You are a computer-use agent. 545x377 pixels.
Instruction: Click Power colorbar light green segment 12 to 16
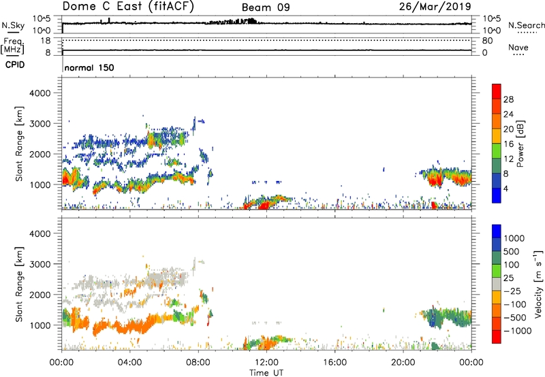497,151
